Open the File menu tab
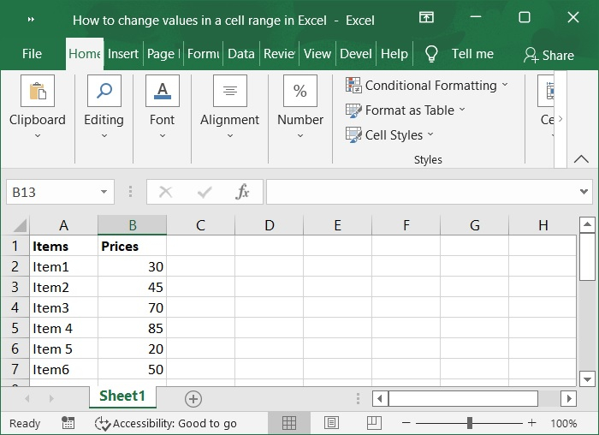 [32, 53]
